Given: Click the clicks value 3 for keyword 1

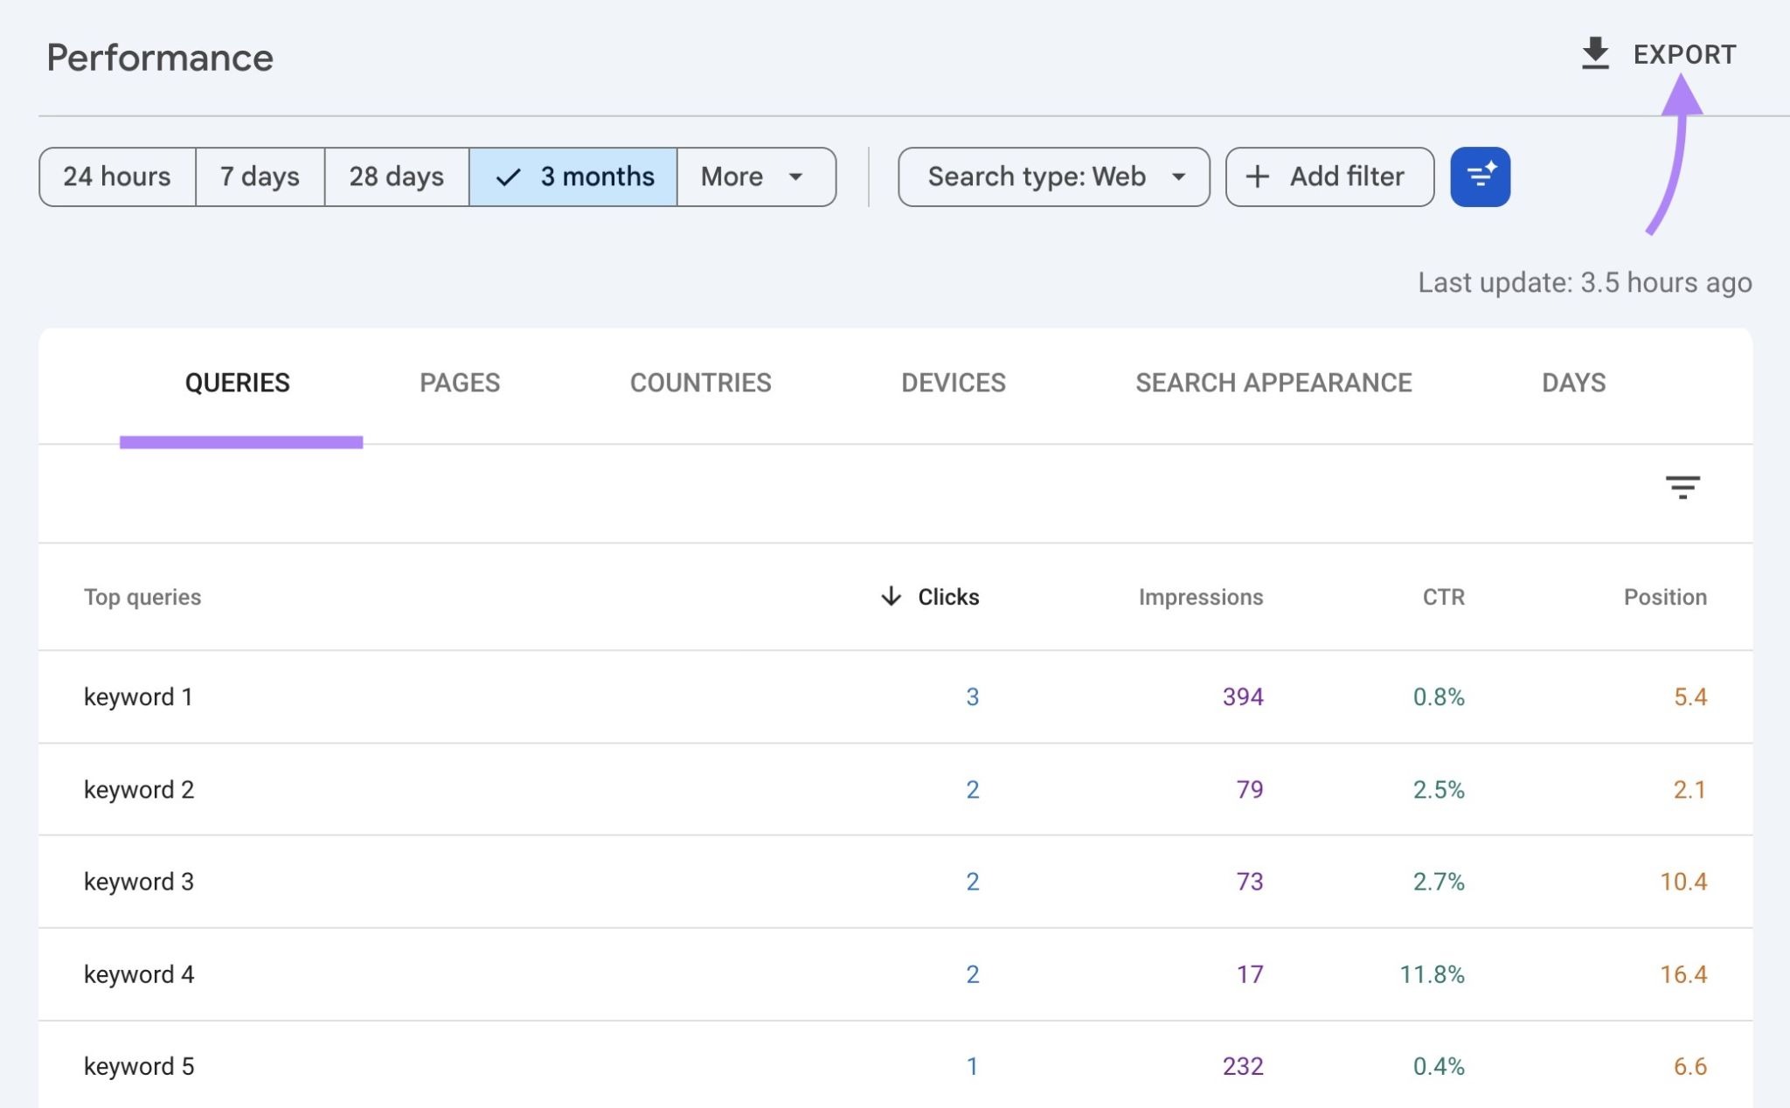Looking at the screenshot, I should tap(972, 696).
